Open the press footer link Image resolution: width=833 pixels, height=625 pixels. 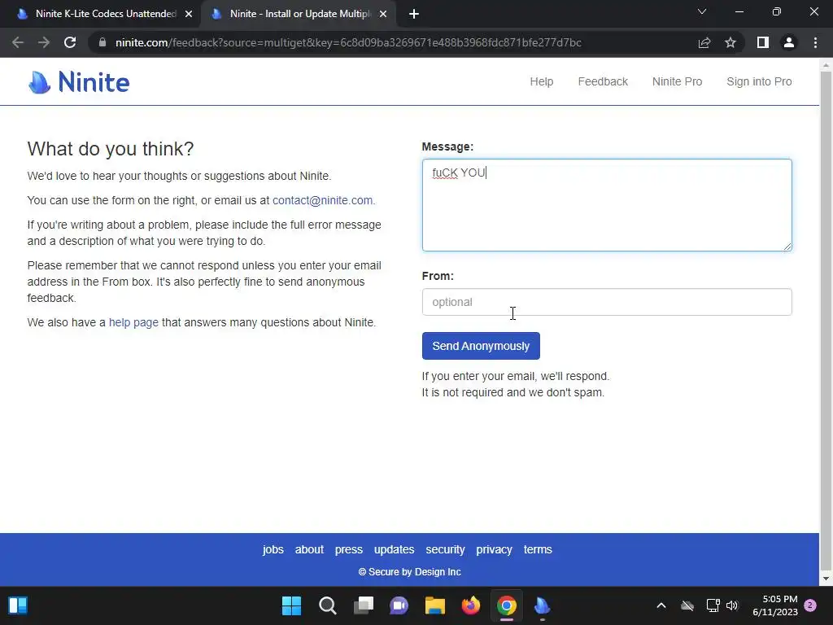pyautogui.click(x=348, y=549)
